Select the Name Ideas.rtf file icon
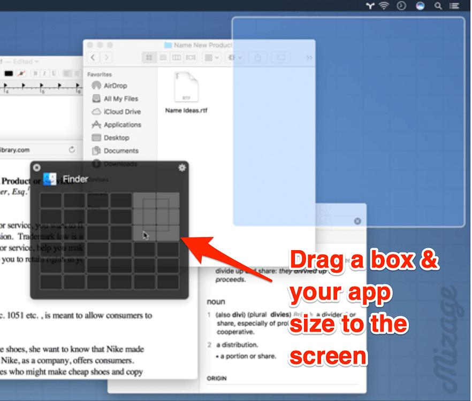This screenshot has width=472, height=401. (186, 87)
